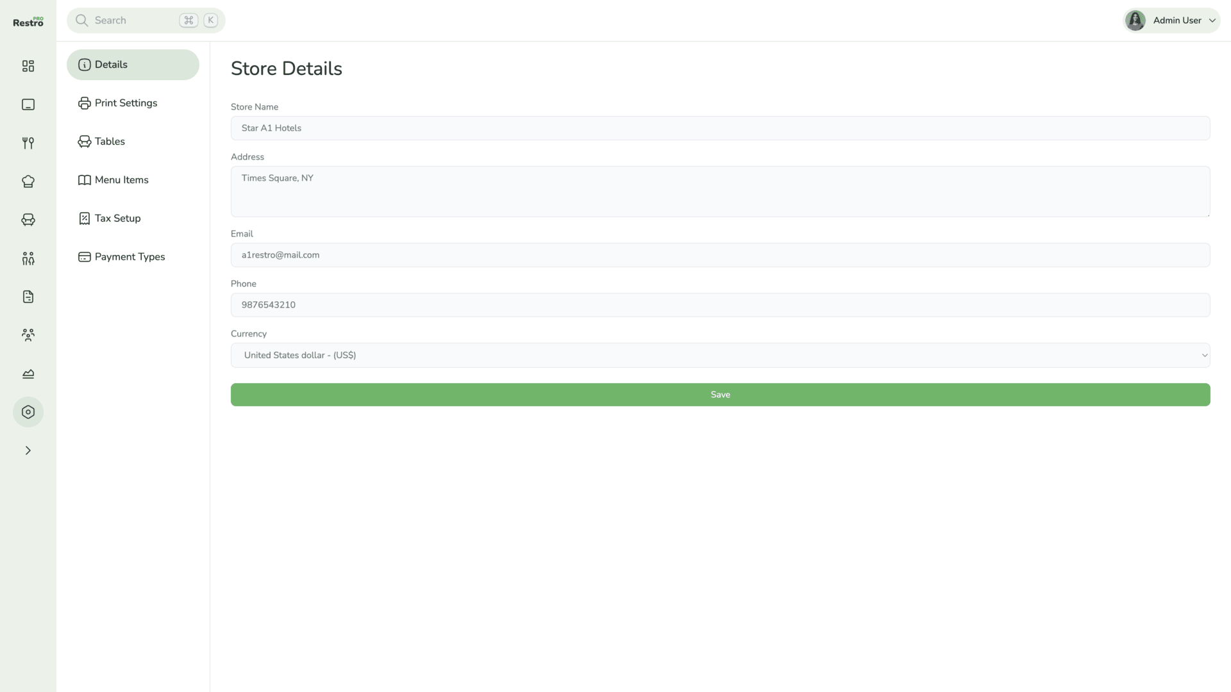
Task: Click the users group icon in sidebar
Action: pyautogui.click(x=28, y=335)
